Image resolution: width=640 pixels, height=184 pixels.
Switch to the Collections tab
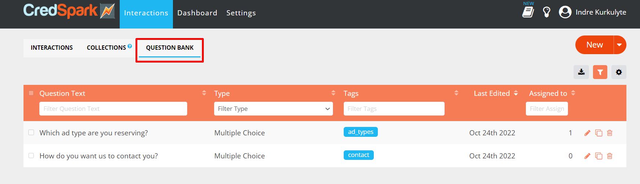tap(106, 48)
